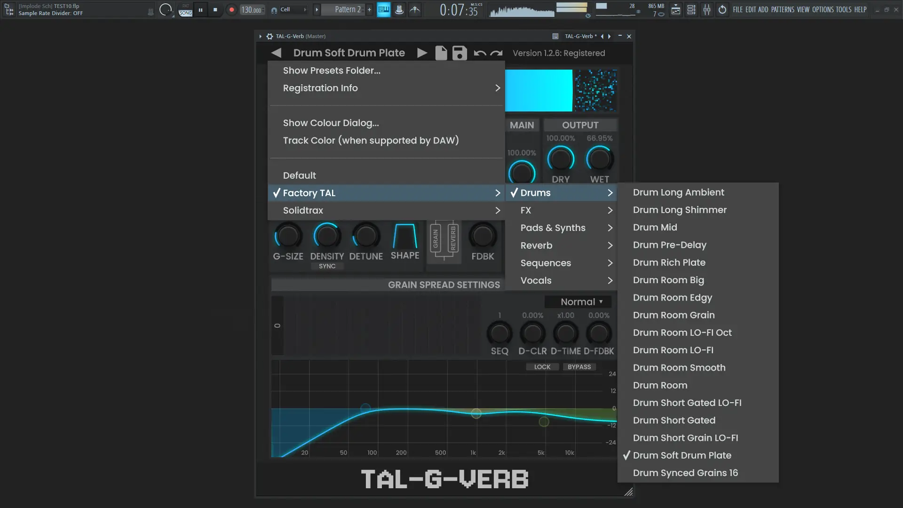Click the undo arrow in TAL-G-Verb

click(x=480, y=53)
